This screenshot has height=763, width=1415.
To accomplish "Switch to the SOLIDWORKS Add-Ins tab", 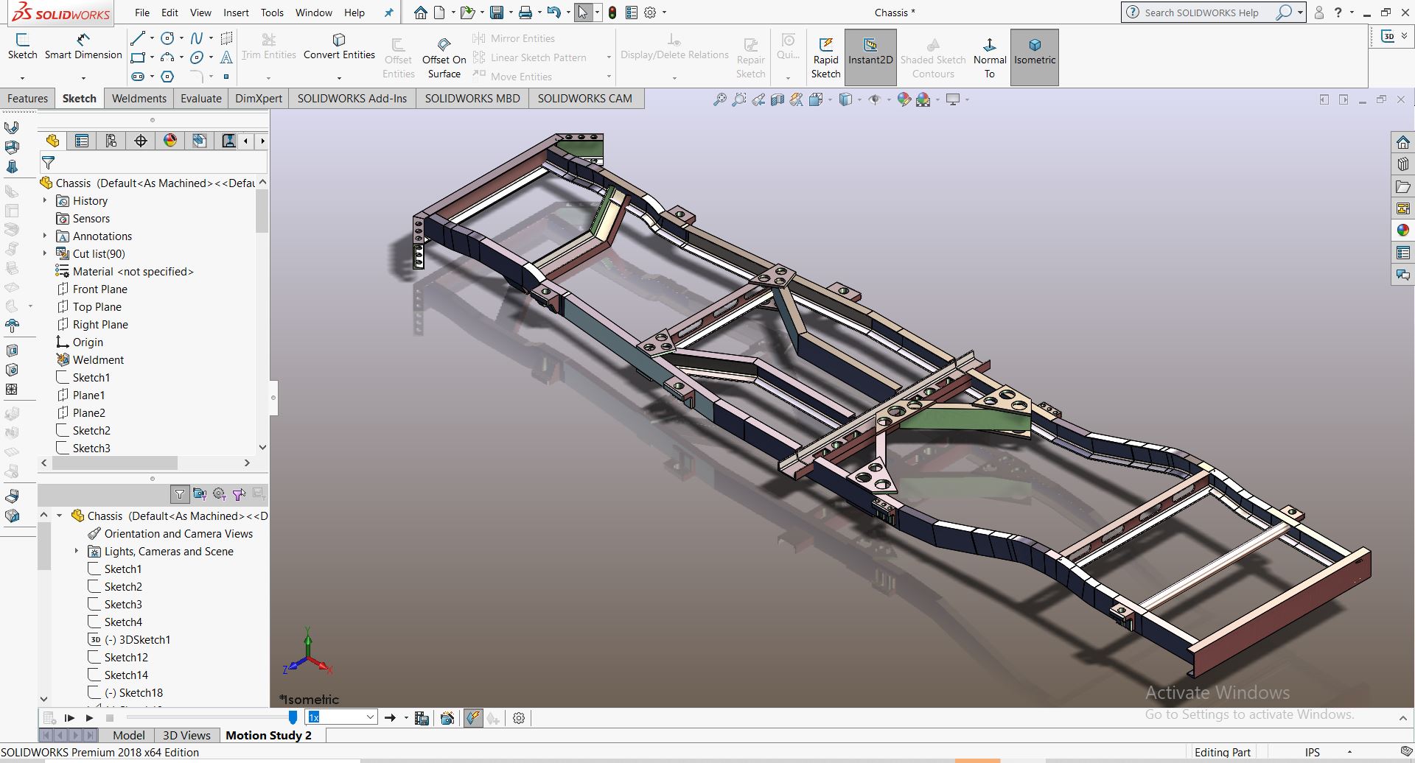I will pos(352,99).
